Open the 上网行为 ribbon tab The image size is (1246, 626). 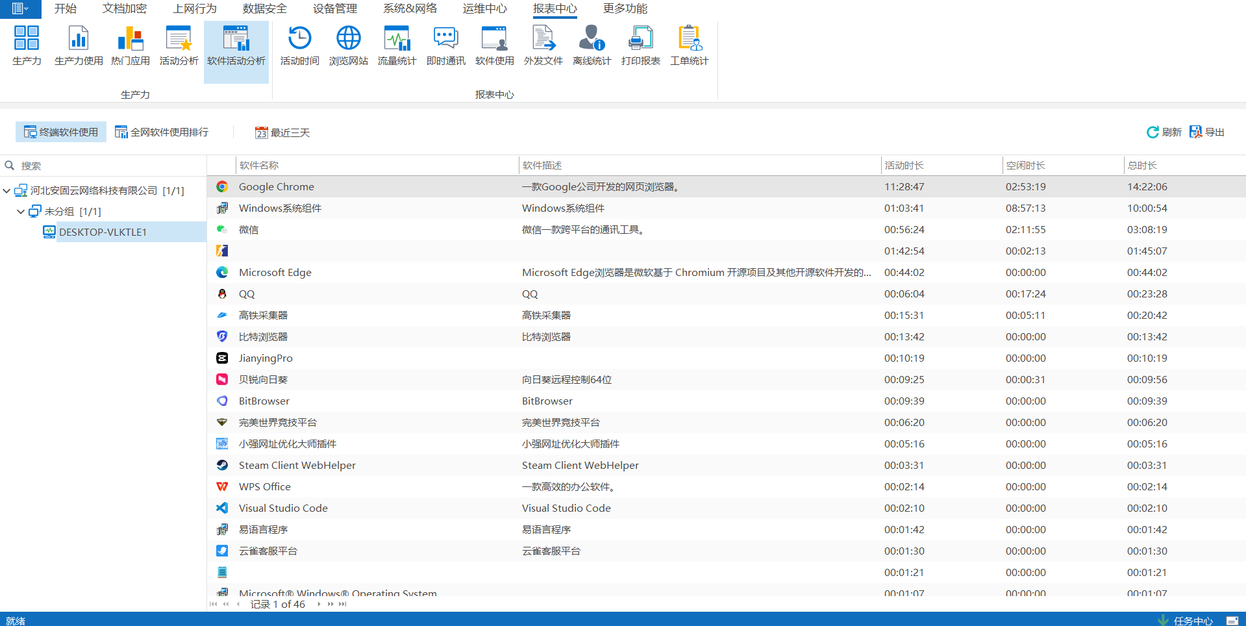tap(195, 8)
